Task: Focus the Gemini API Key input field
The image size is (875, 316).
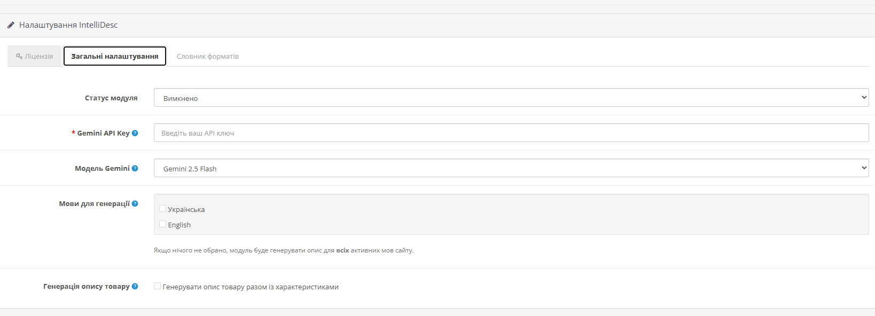Action: [x=511, y=133]
